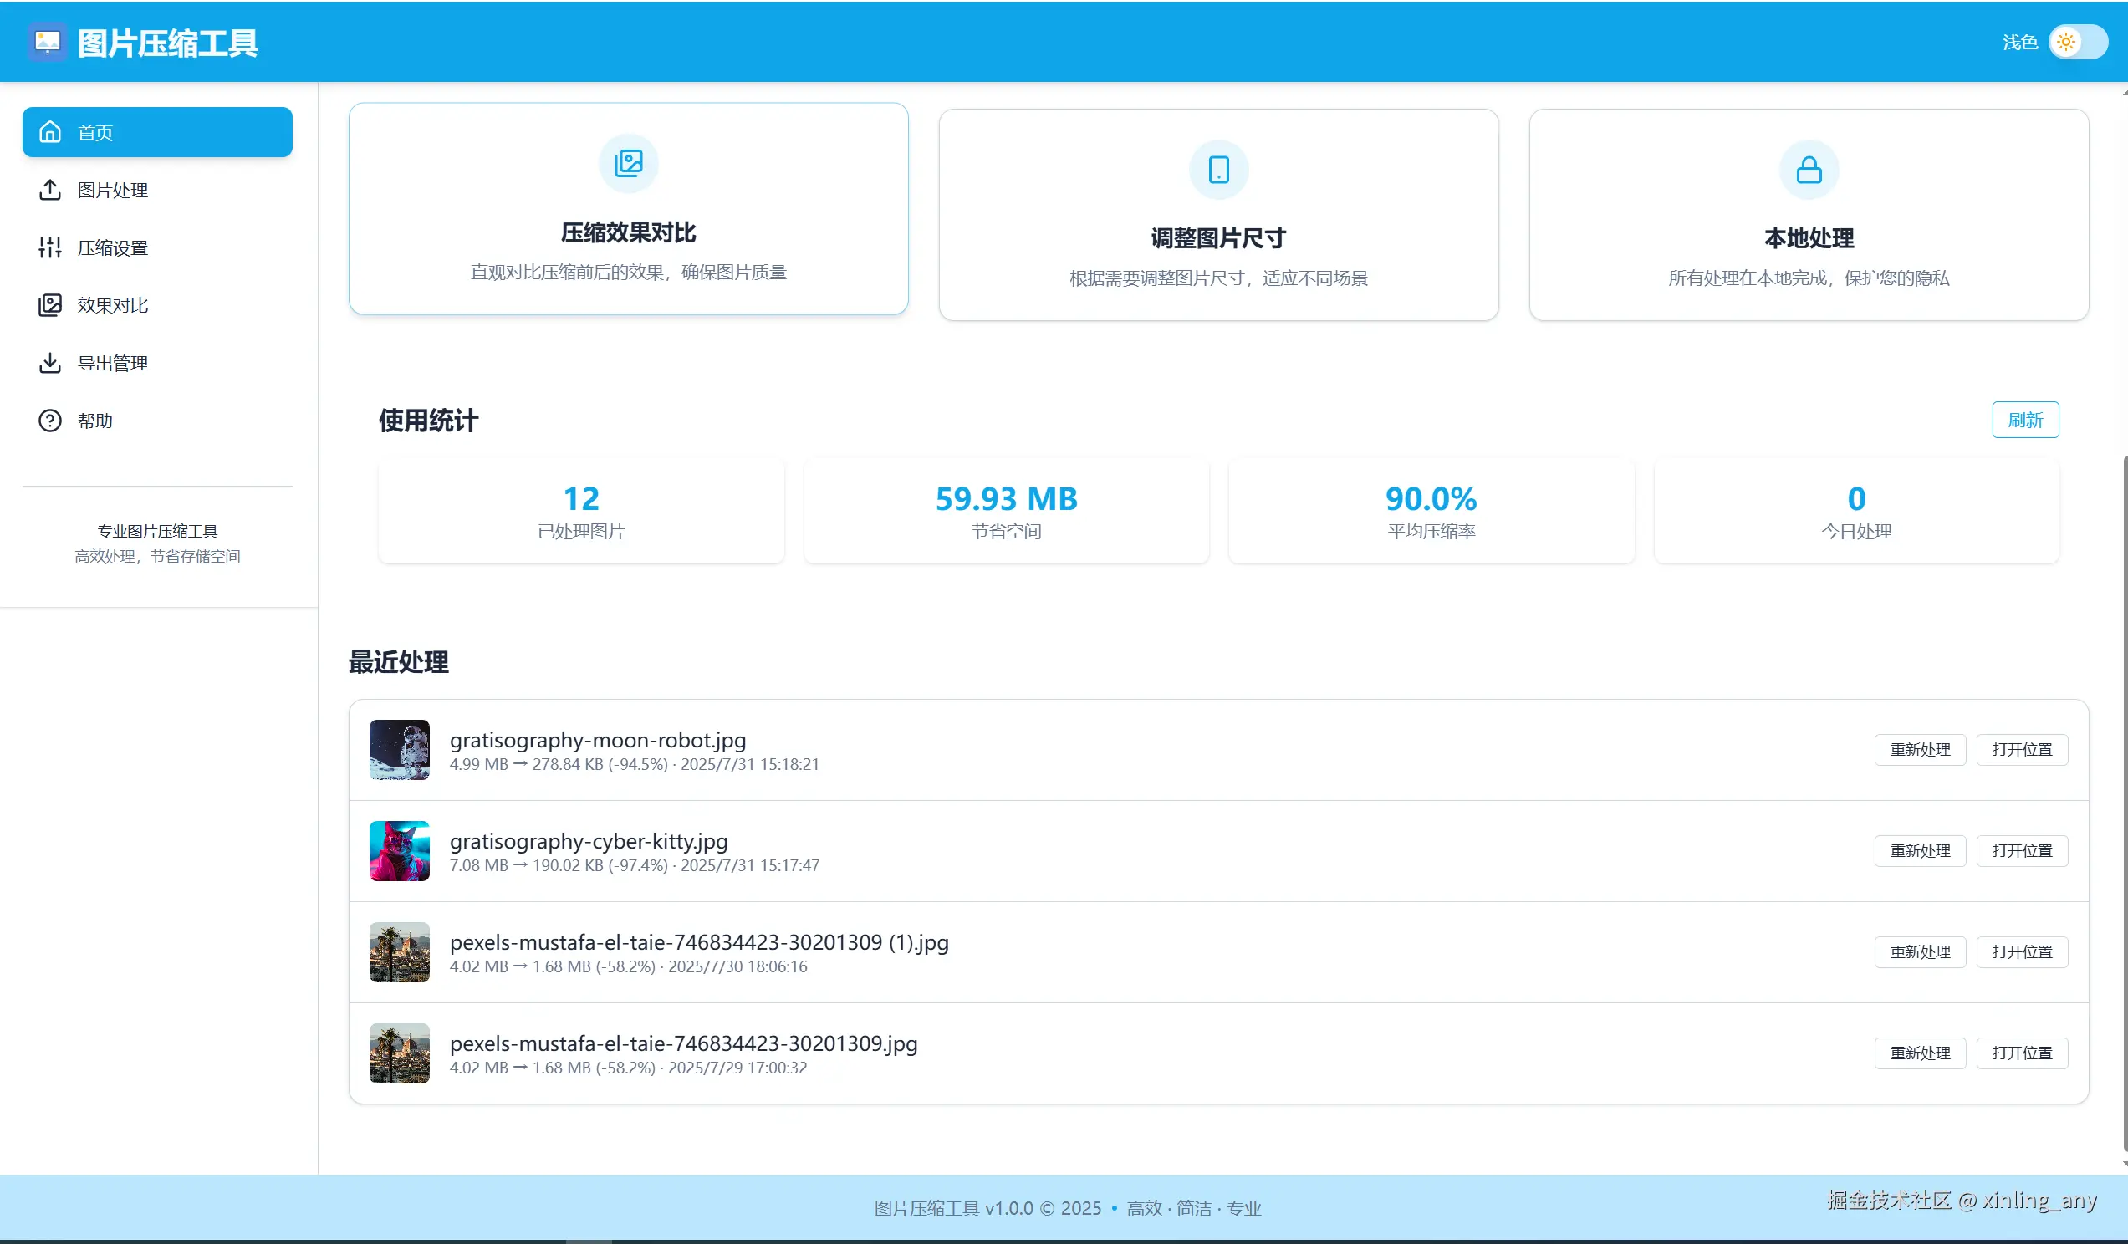Image resolution: width=2128 pixels, height=1244 pixels.
Task: Click thumbnail of pexels-mustafa-el-taie-746834423-30201309.jpg row
Action: pos(400,1054)
